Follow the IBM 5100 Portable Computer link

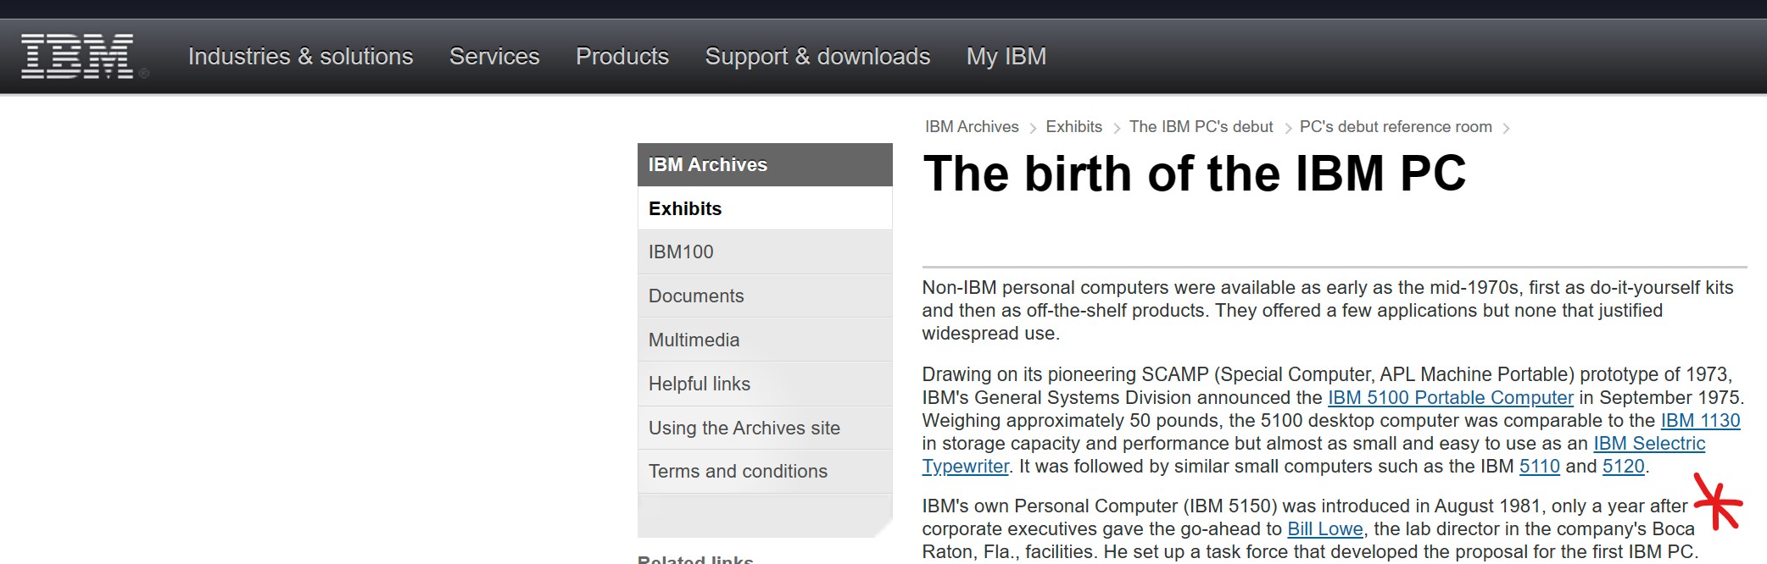(1450, 398)
